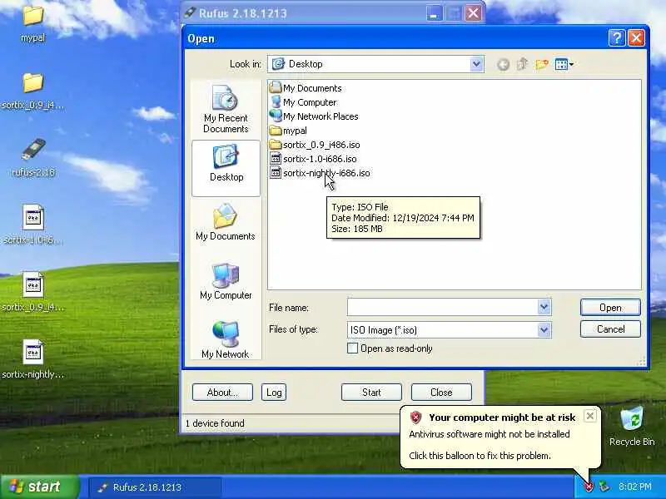Viewport: 666px width, 499px height.
Task: Select sortix-nightly file icon on desktop
Action: pyautogui.click(x=33, y=352)
